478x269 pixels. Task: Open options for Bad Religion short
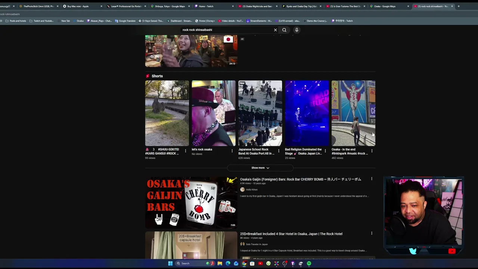pos(325,151)
